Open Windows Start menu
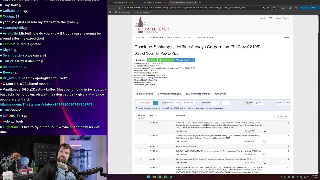 (149, 177)
